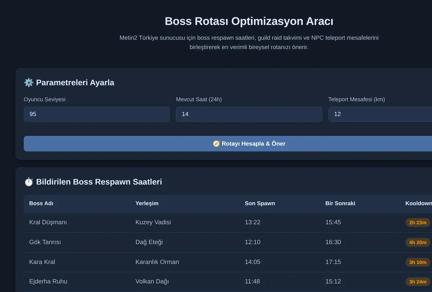Click the Kral Düşmanı boss name
Screen dimensions: 432x292
click(48, 222)
